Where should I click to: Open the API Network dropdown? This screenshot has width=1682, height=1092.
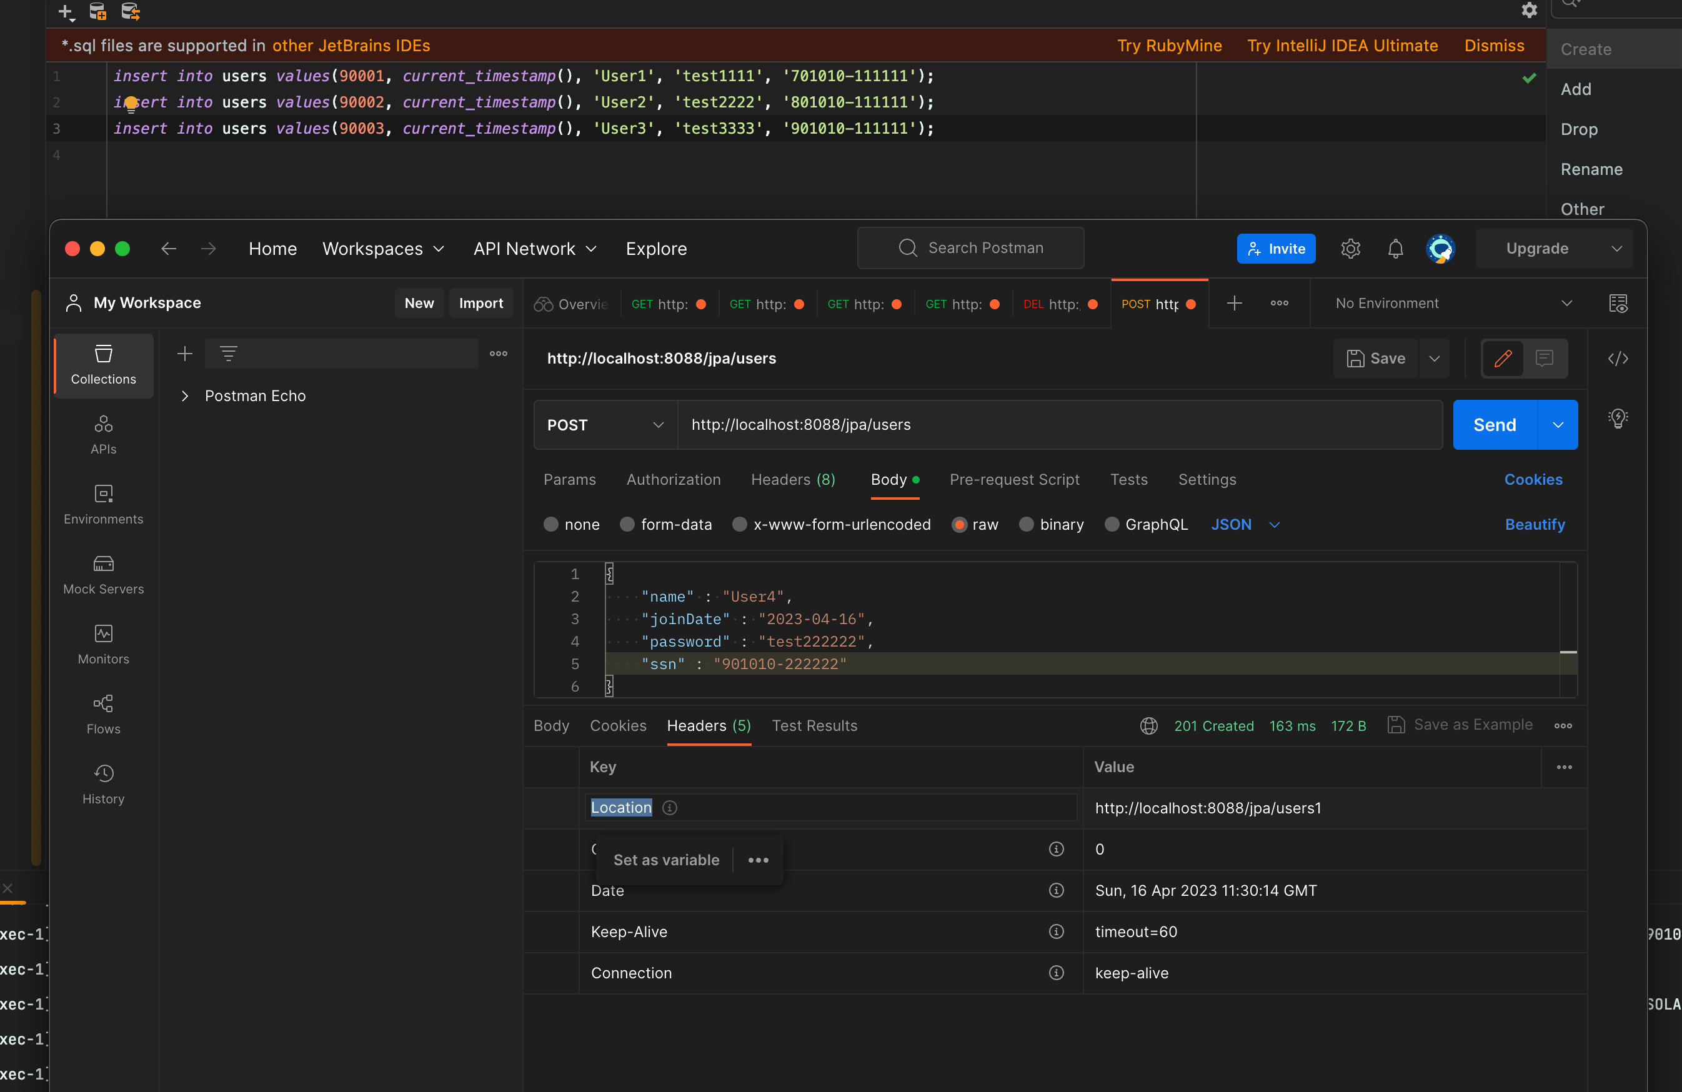[x=535, y=248]
